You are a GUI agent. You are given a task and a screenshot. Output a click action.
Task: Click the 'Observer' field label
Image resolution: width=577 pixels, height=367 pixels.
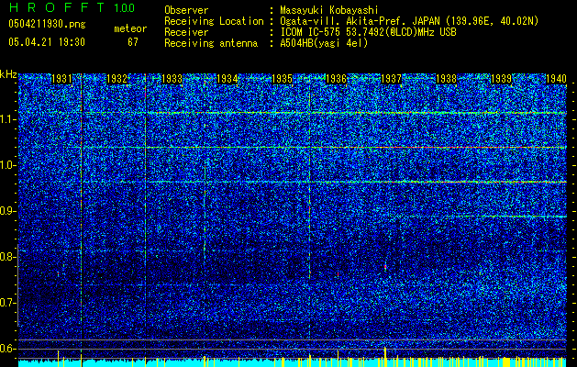[186, 10]
